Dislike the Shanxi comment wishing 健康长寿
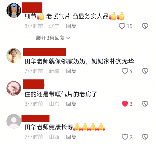156x144 pixels. pyautogui.click(x=145, y=137)
